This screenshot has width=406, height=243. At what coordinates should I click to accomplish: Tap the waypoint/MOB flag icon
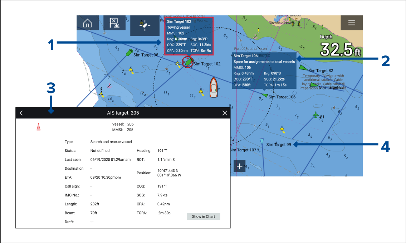coord(114,24)
